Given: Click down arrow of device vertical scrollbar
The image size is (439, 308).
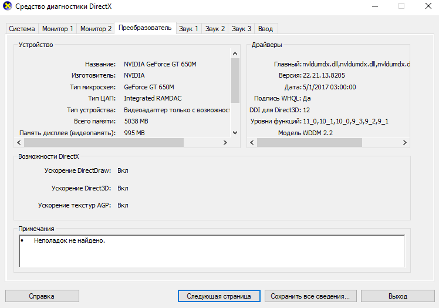Looking at the screenshot, I should [235, 133].
